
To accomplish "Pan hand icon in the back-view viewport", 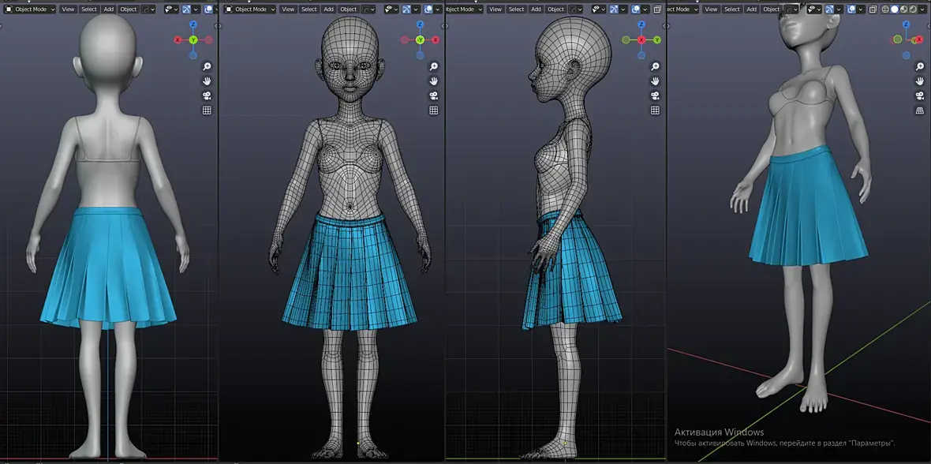I will (x=207, y=80).
